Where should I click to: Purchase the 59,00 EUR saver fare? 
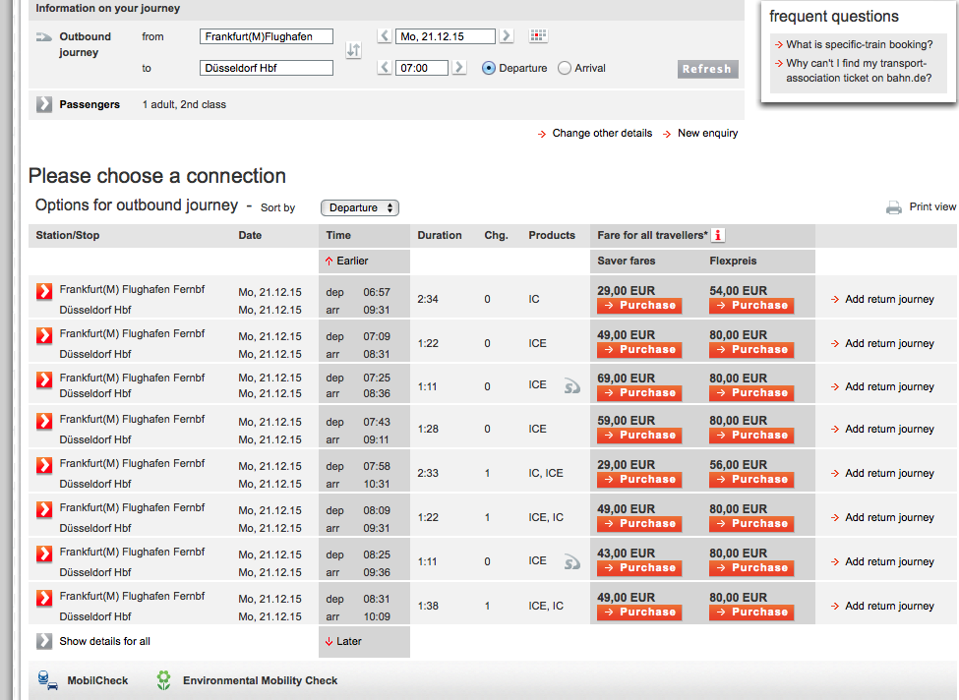(x=639, y=436)
